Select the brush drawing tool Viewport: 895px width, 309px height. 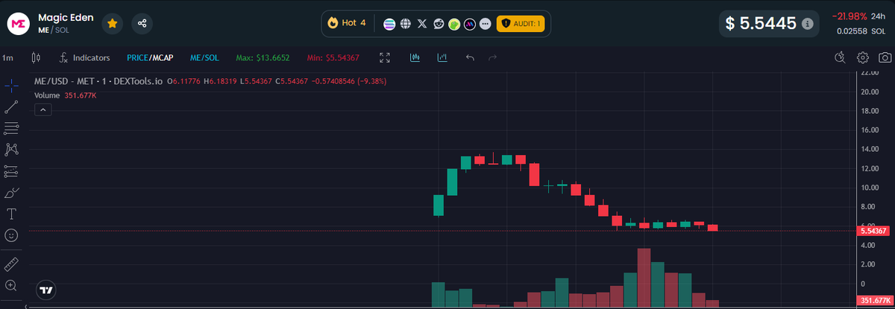click(x=11, y=193)
